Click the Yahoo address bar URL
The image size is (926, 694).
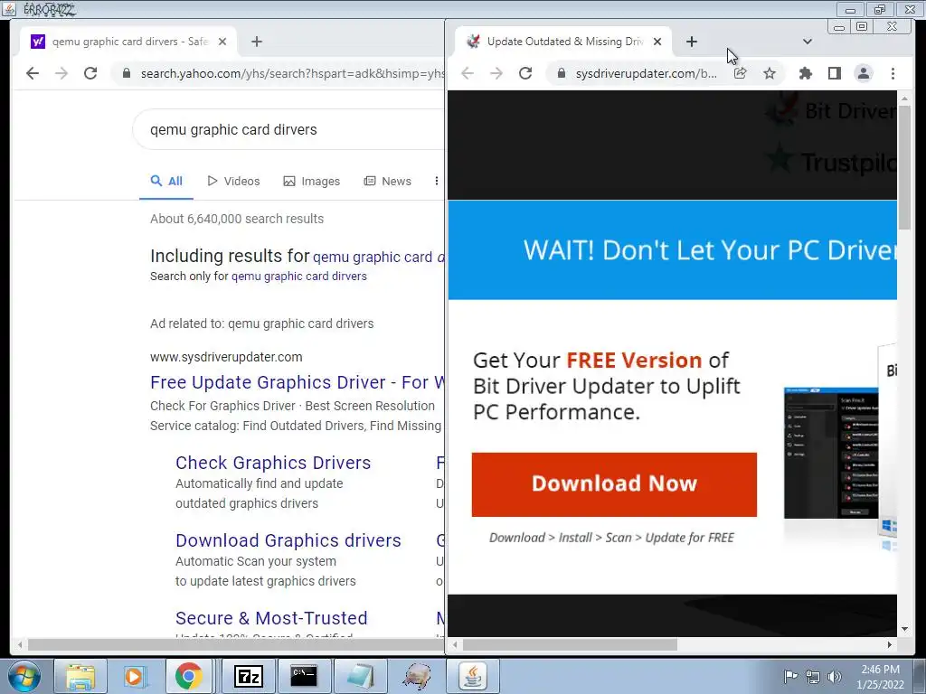(x=292, y=73)
